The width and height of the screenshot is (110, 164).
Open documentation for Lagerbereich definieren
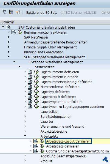pos(30,97)
